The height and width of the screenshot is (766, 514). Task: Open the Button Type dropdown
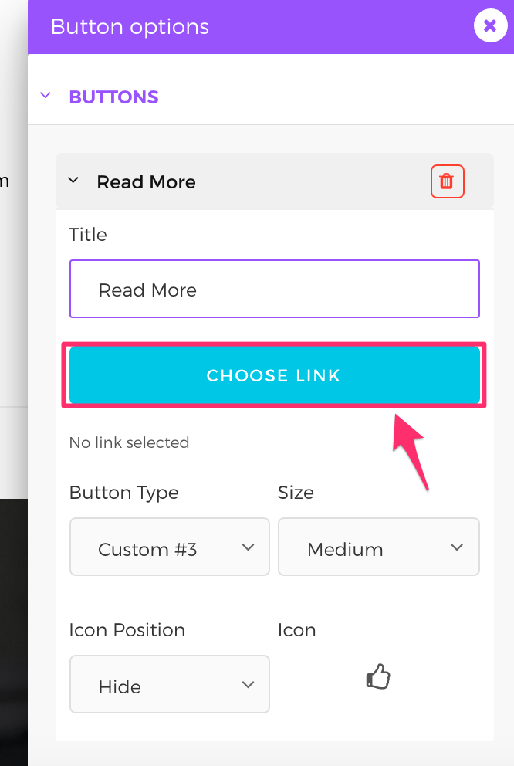[170, 548]
